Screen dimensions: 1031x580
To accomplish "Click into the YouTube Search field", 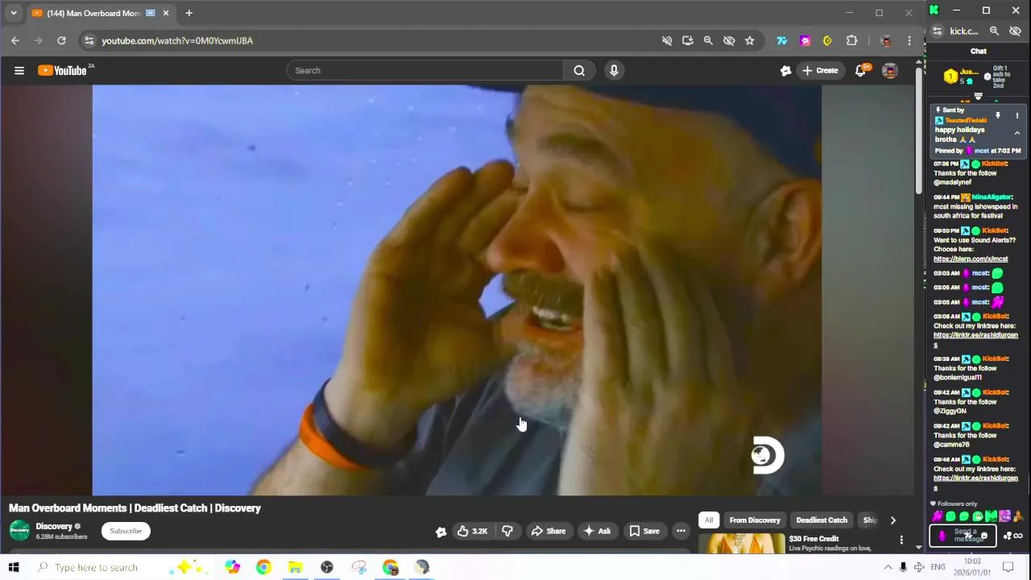I will point(425,71).
